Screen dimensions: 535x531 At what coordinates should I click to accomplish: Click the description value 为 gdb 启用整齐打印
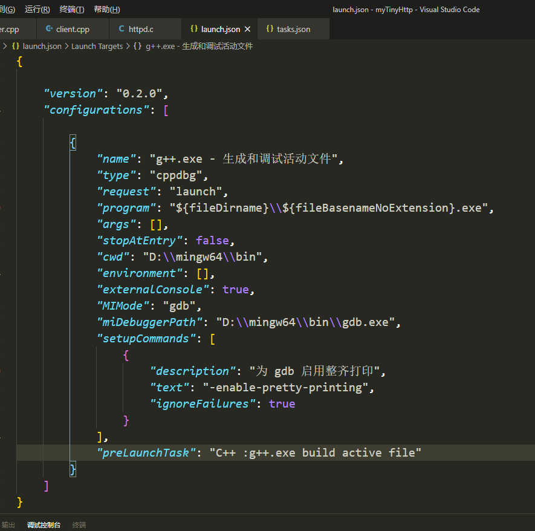(314, 371)
